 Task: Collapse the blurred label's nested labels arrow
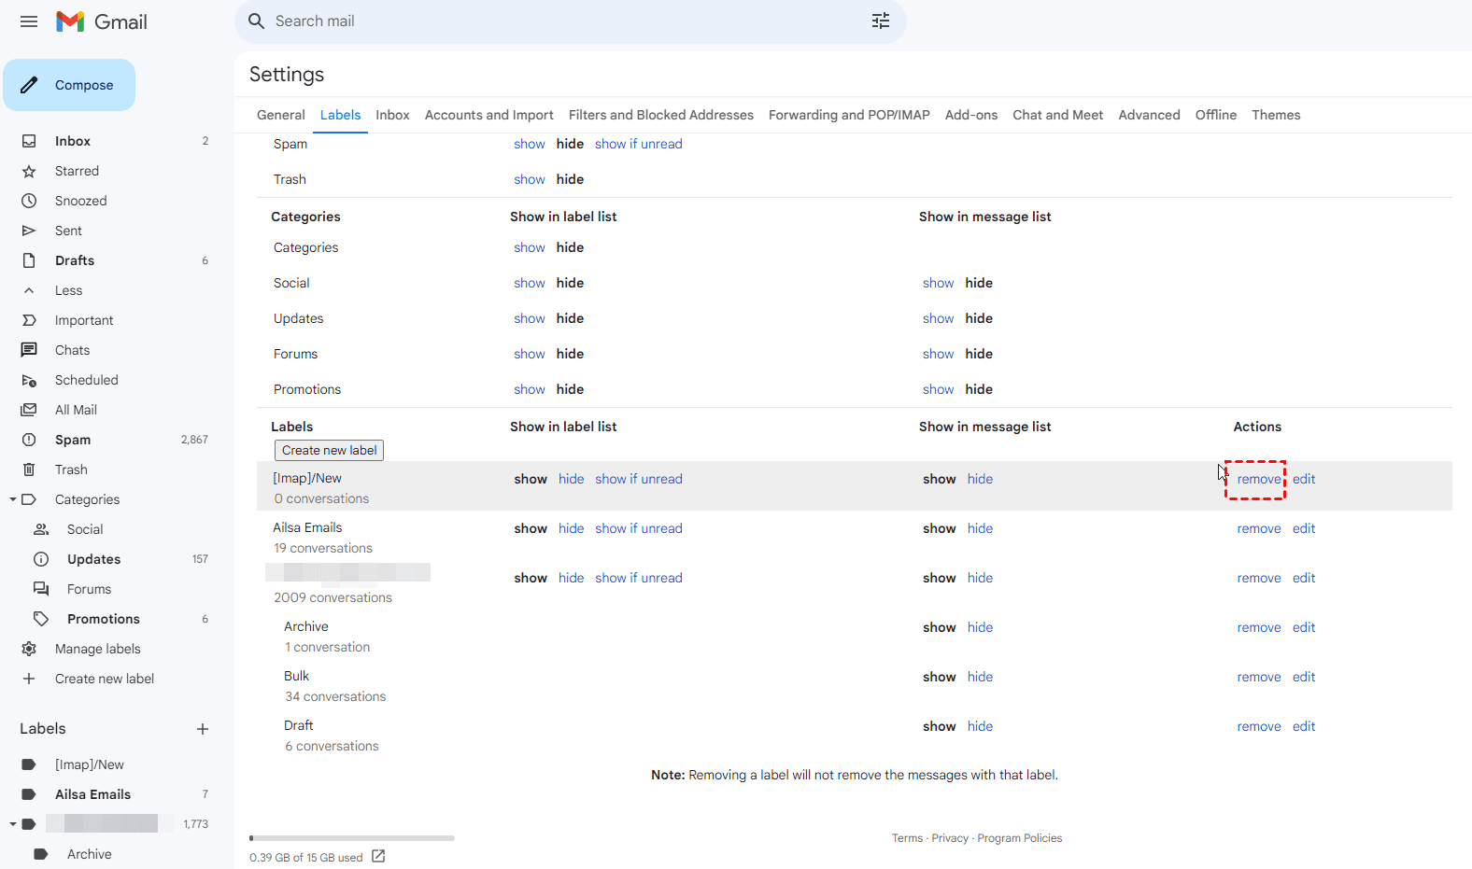click(x=13, y=824)
